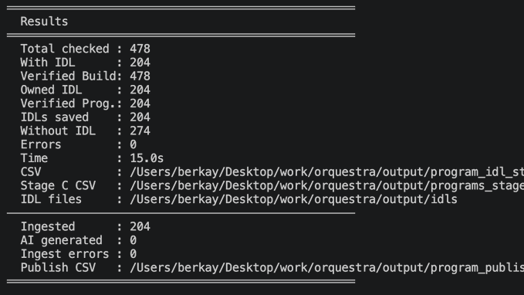Click the Errors value 0
This screenshot has width=524, height=295.
click(x=133, y=145)
